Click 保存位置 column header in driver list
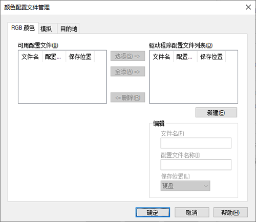Image resolution: width=256 pixels, height=222 pixels. (211, 57)
